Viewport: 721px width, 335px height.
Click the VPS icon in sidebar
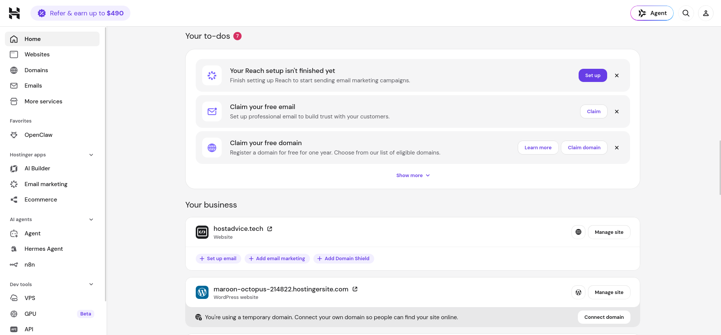pos(14,298)
